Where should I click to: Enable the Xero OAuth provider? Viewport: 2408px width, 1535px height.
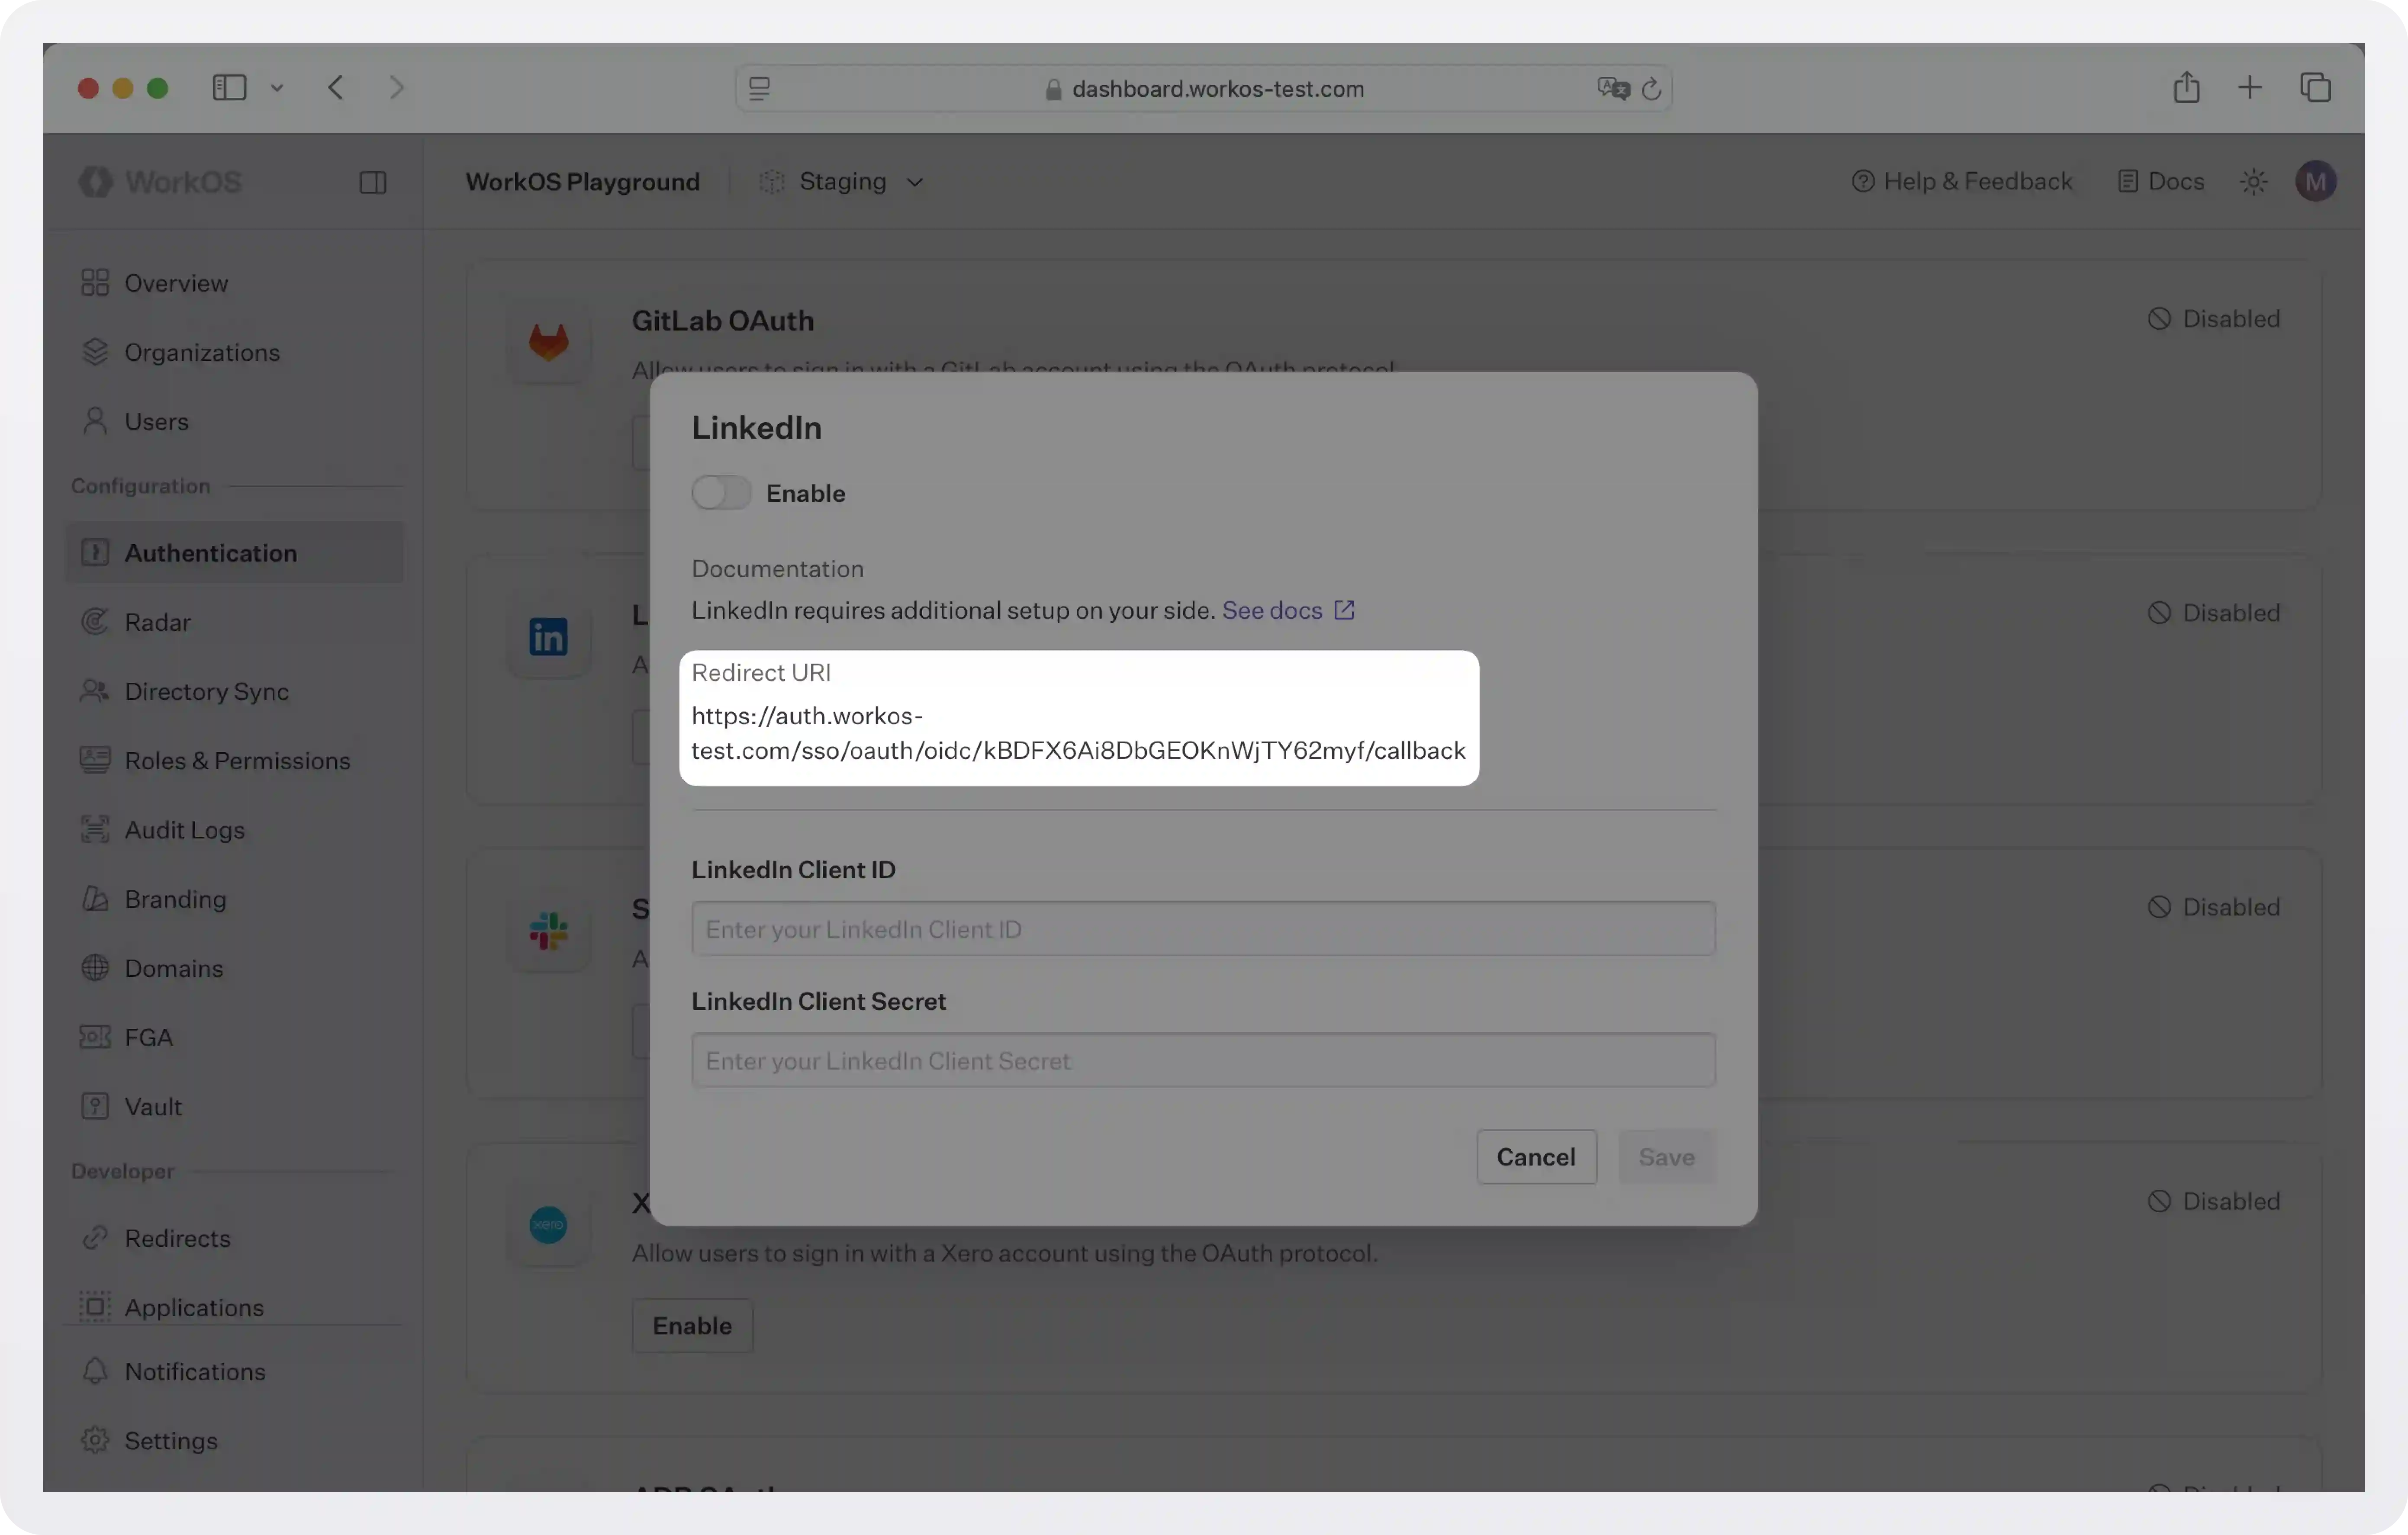click(692, 1325)
